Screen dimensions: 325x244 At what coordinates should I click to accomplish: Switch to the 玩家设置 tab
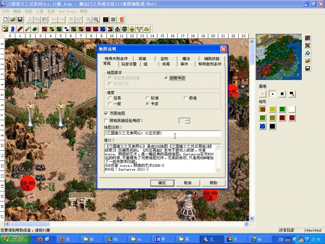click(x=129, y=64)
